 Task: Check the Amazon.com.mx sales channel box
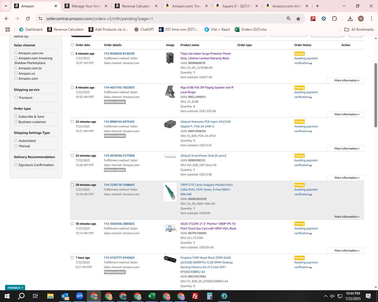16,53
